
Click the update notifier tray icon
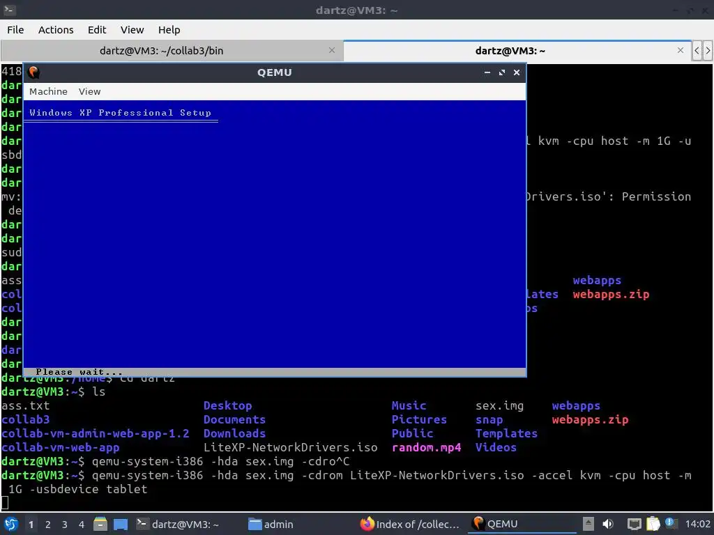(670, 523)
